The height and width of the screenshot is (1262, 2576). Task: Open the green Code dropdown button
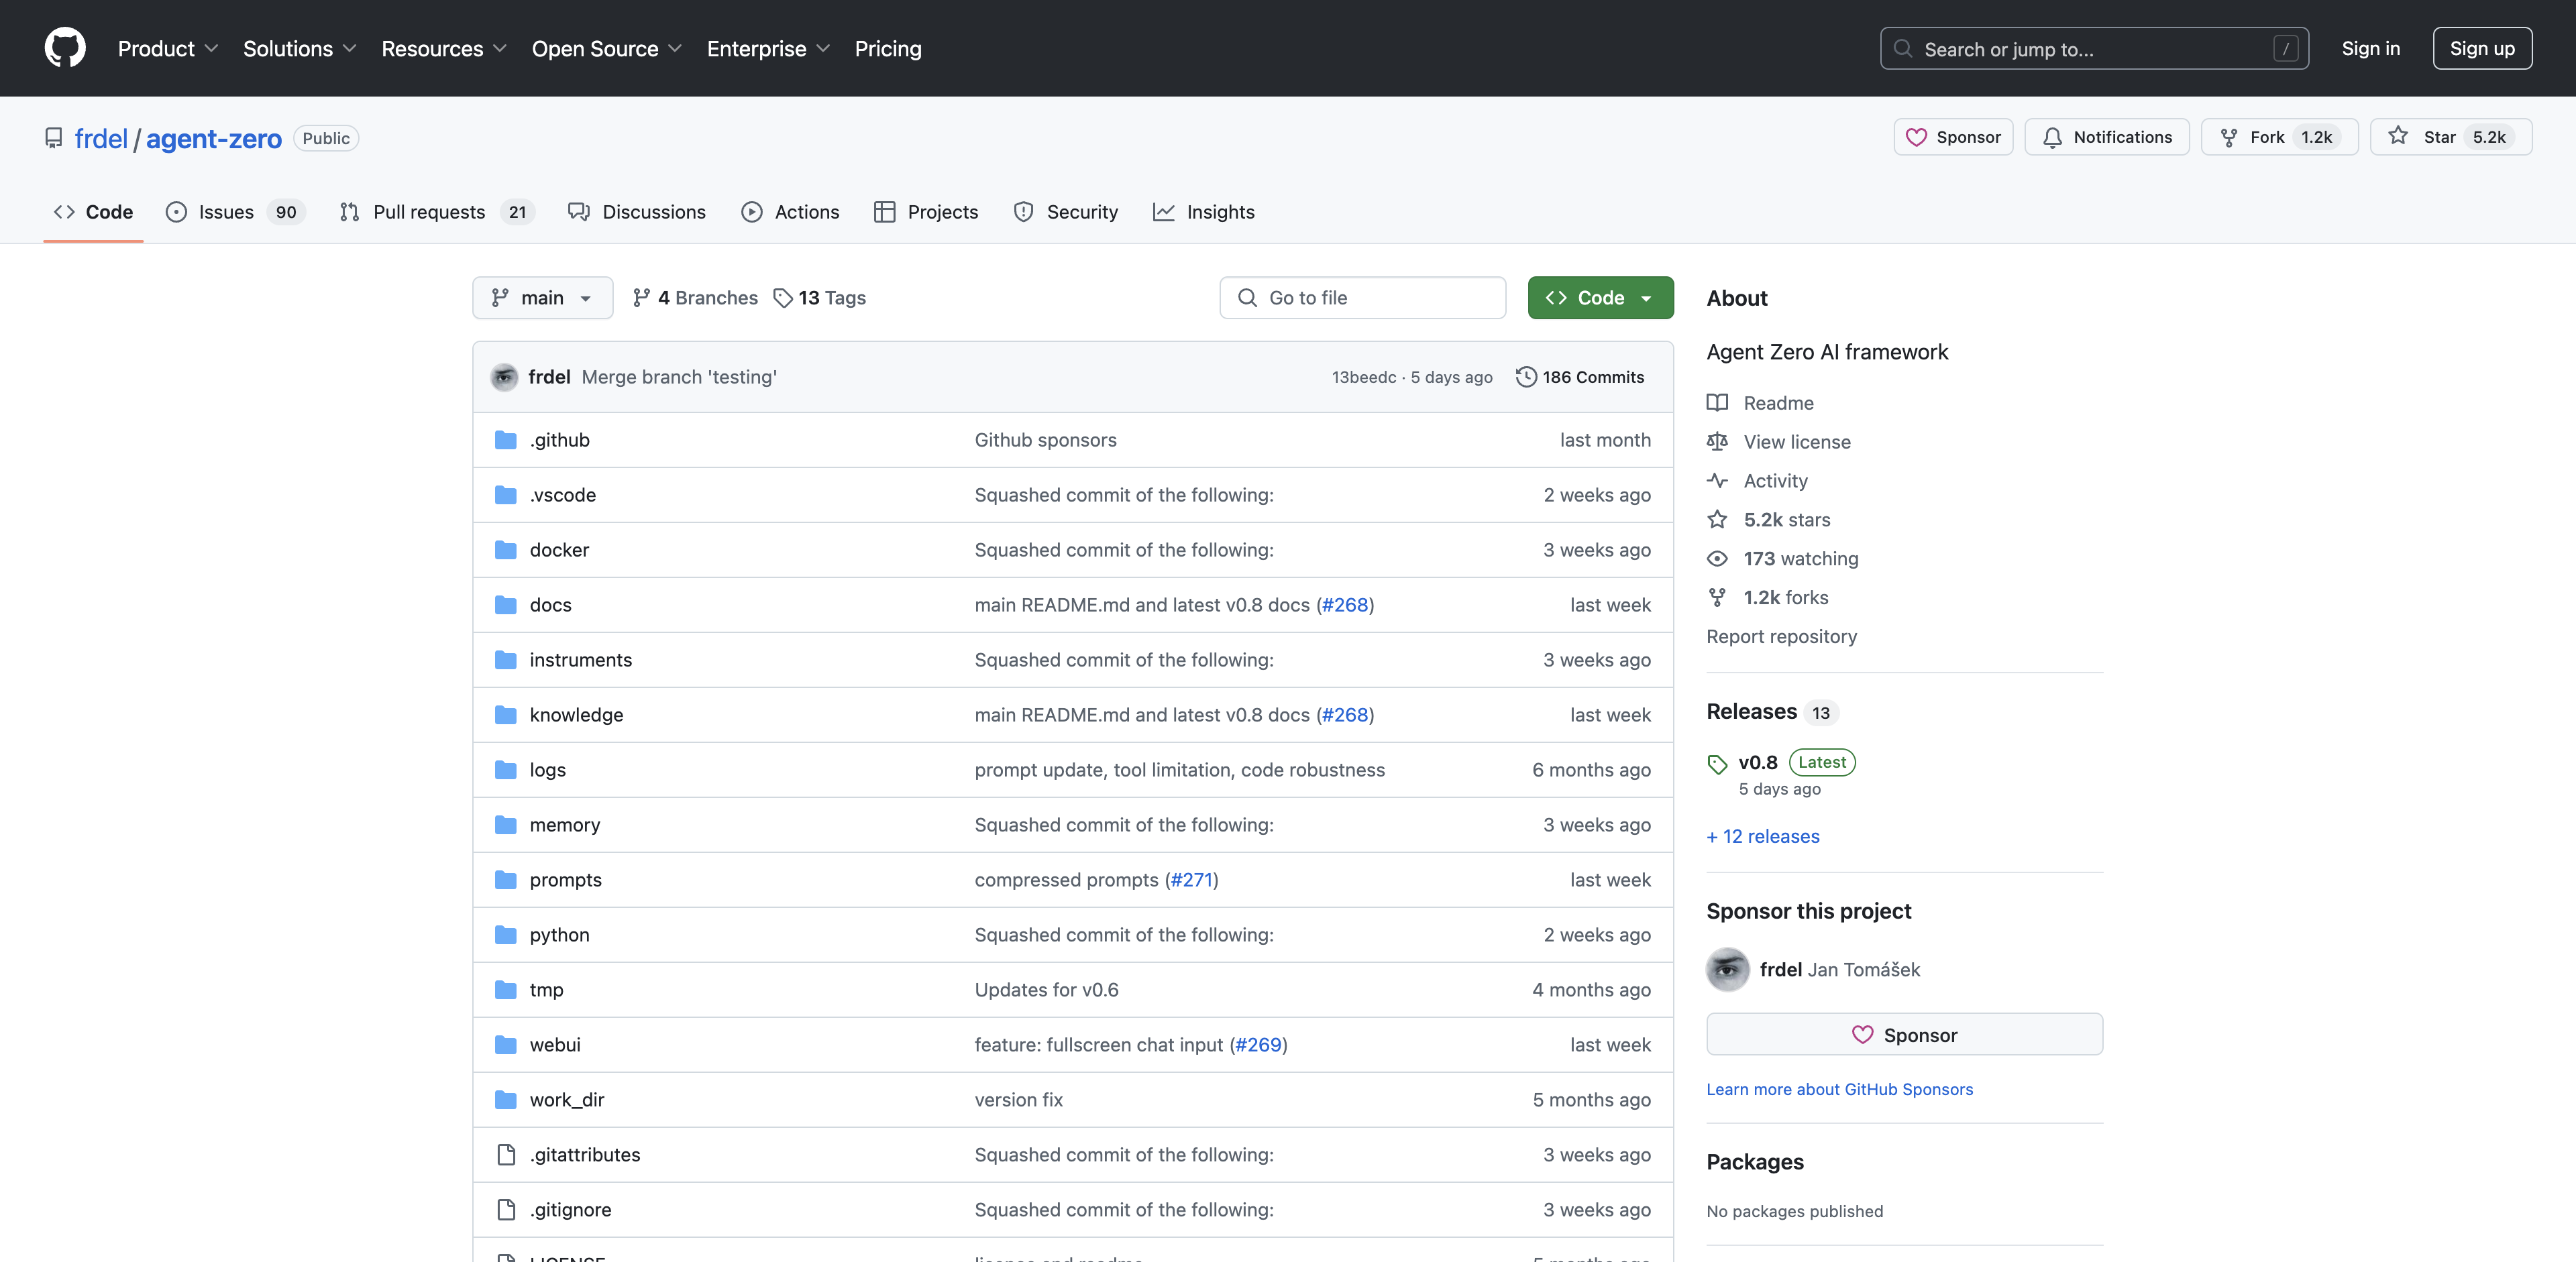tap(1600, 298)
